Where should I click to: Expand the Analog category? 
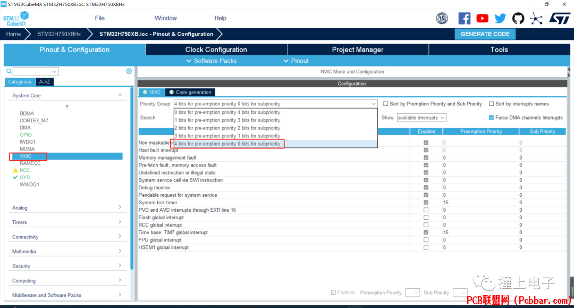point(120,207)
